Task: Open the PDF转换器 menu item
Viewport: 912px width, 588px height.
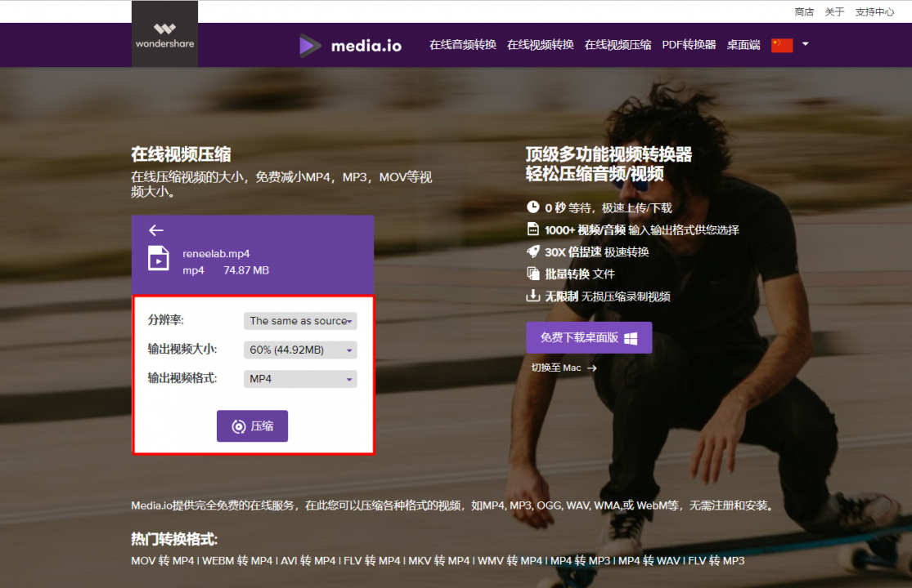Action: [689, 45]
